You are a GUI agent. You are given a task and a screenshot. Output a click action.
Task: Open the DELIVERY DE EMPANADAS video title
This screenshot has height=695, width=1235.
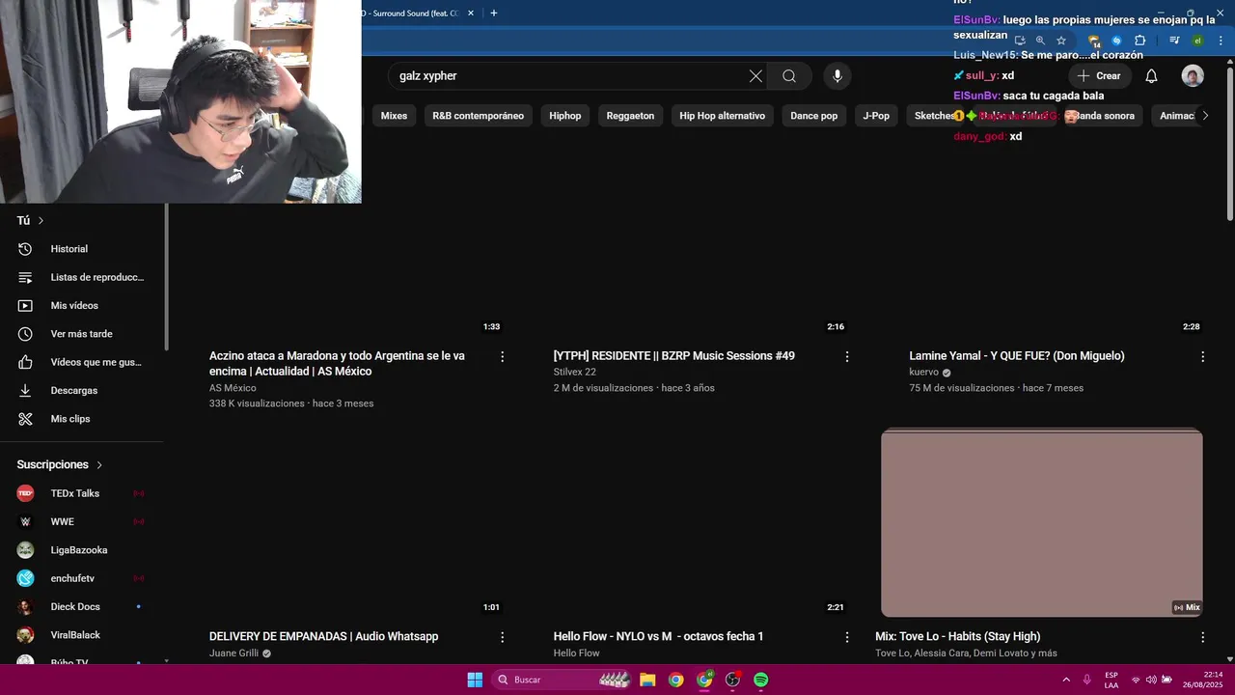point(323,637)
